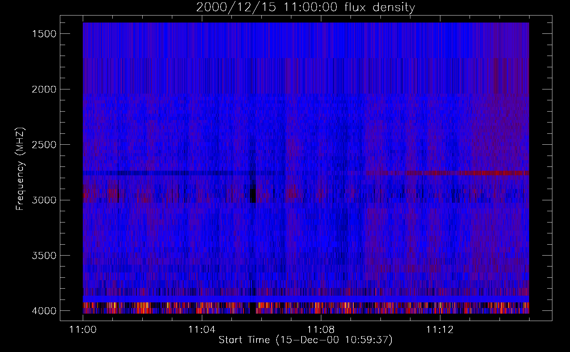Select the 11:04 time tick label
Screen dimensions: 570x352
click(x=202, y=330)
